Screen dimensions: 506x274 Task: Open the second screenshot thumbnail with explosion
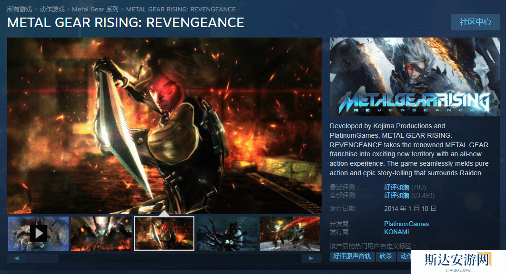[101, 233]
